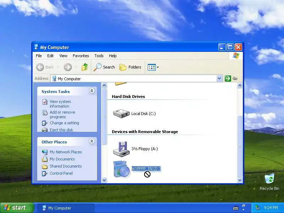Maximize the My Computer window
Image resolution: width=284 pixels, height=213 pixels.
click(230, 47)
